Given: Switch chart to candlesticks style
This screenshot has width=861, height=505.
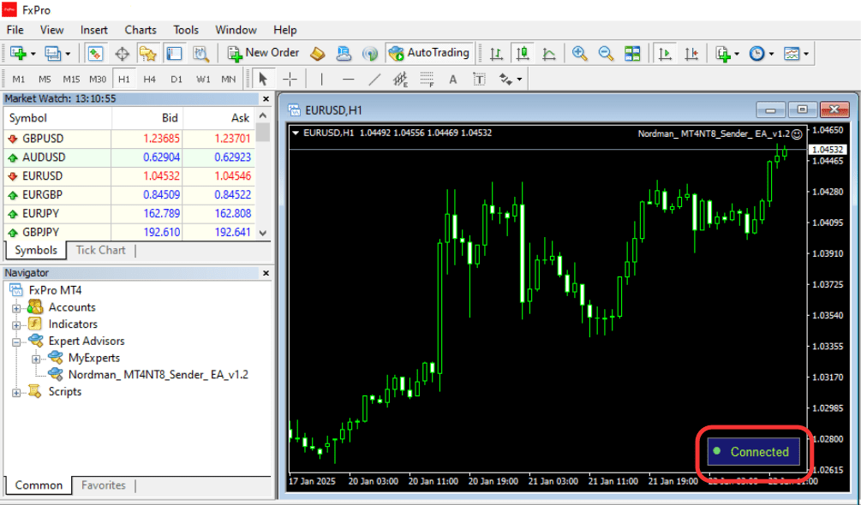Looking at the screenshot, I should coord(523,53).
